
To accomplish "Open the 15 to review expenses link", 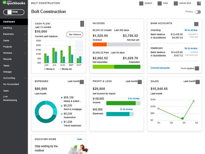I will click(x=126, y=109).
